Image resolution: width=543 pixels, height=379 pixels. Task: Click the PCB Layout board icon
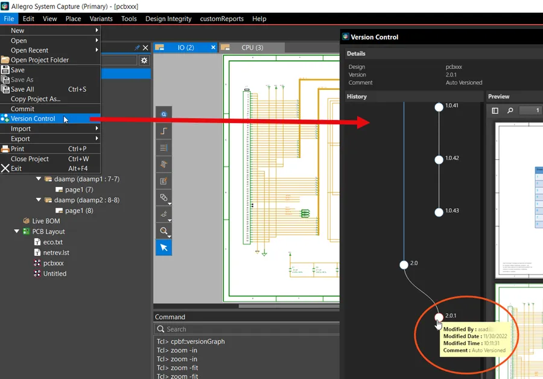point(27,231)
